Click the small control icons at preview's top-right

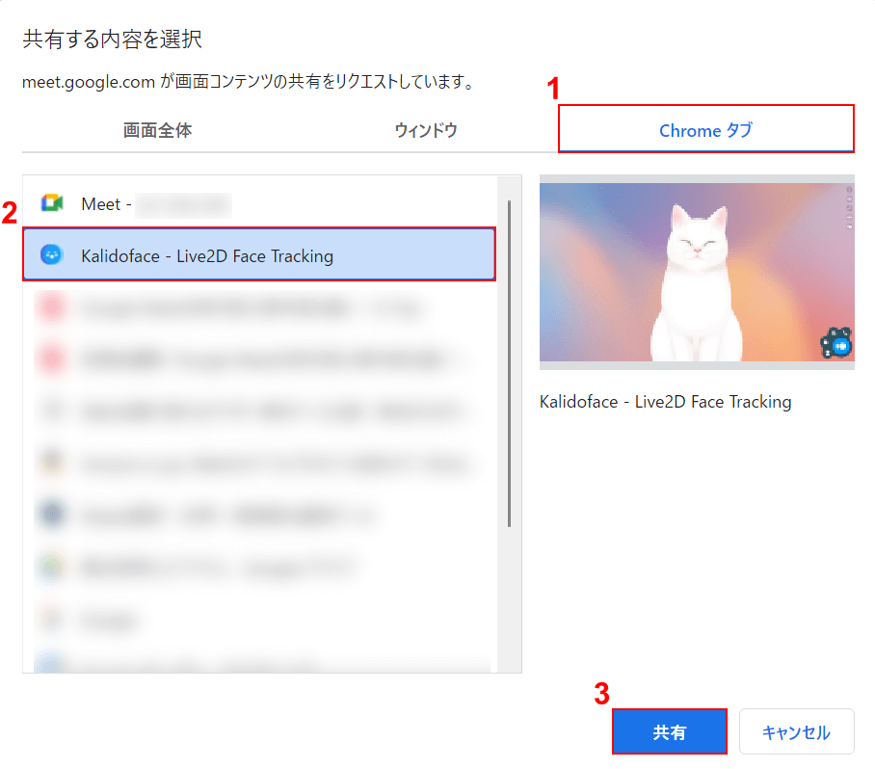(849, 207)
